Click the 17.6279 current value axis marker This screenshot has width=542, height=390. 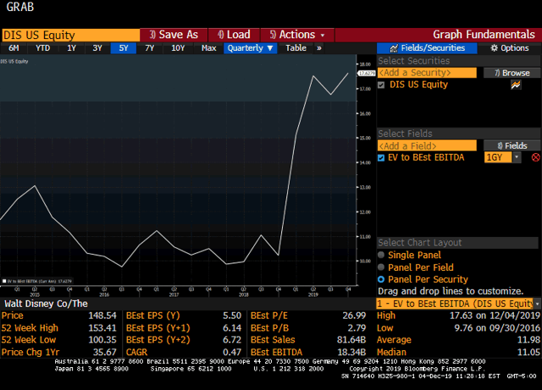(367, 74)
